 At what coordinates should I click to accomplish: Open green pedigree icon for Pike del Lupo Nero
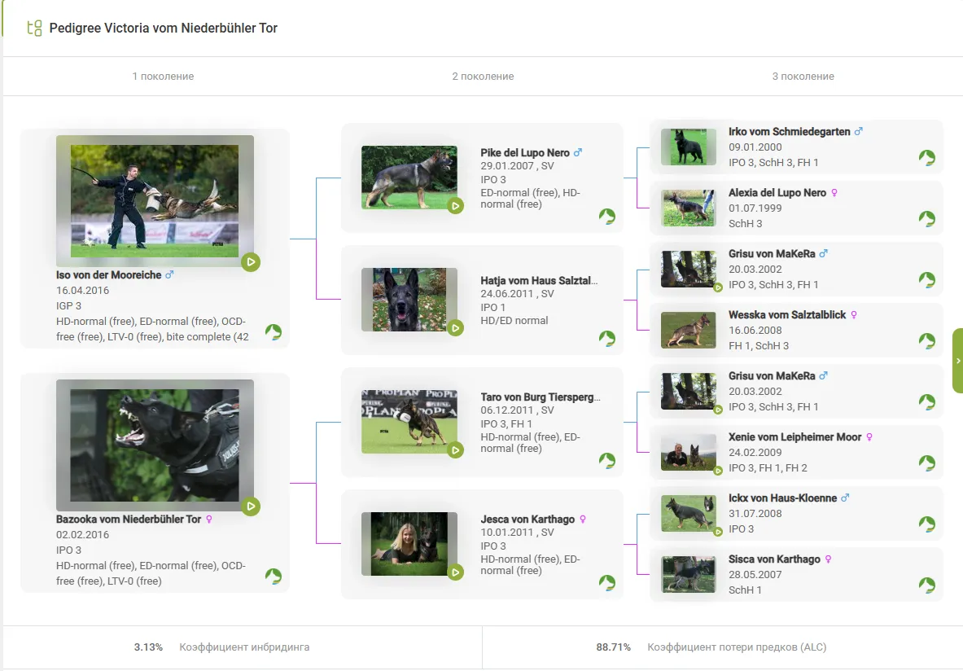click(x=606, y=216)
